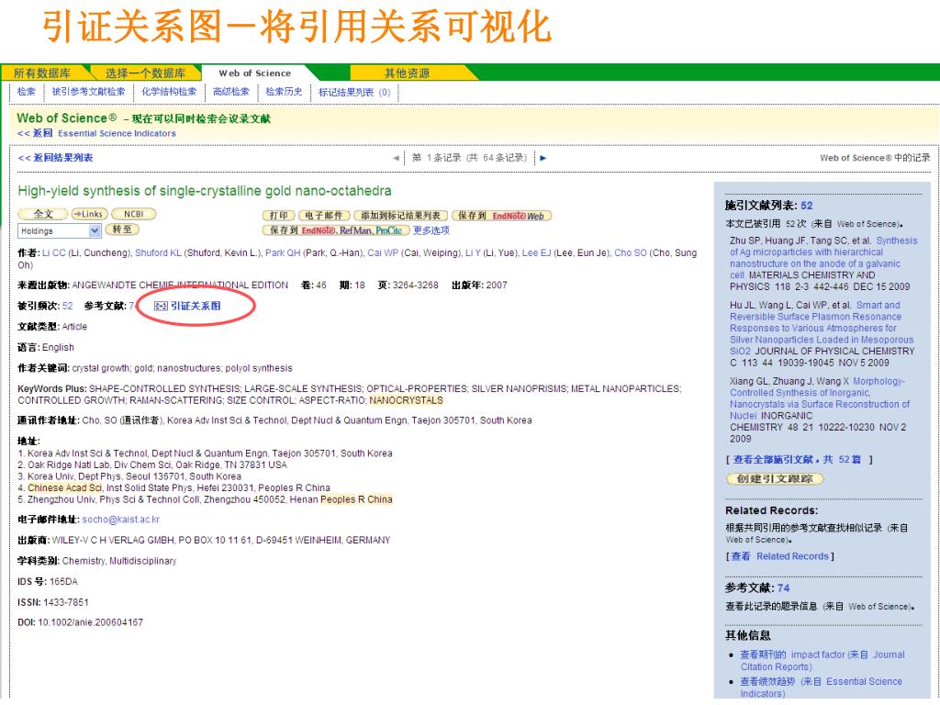Open 施引文献列表 count 52 link

[x=806, y=206]
